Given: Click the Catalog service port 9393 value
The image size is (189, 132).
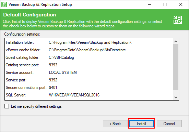Looking at the screenshot, I should (x=53, y=65).
